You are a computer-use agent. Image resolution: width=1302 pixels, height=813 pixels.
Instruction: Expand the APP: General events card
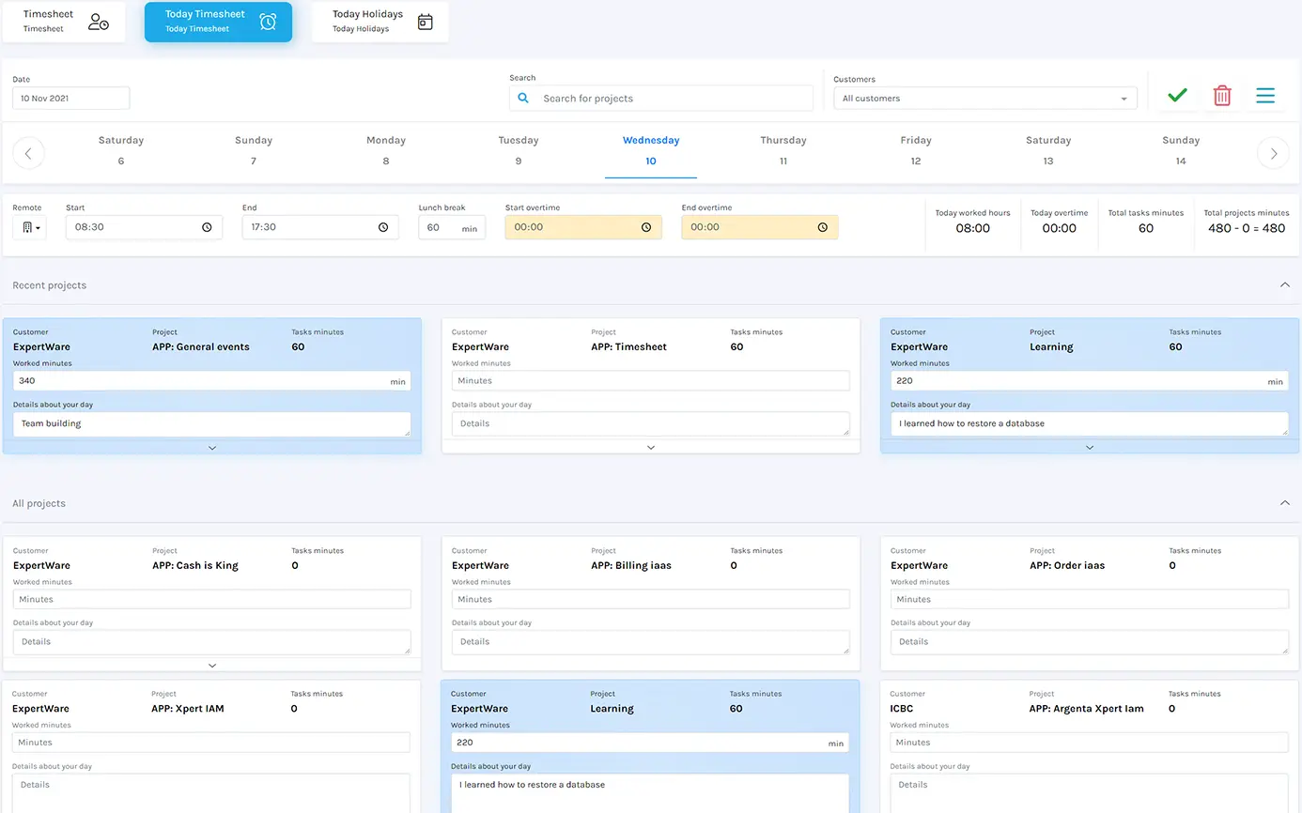pyautogui.click(x=212, y=448)
